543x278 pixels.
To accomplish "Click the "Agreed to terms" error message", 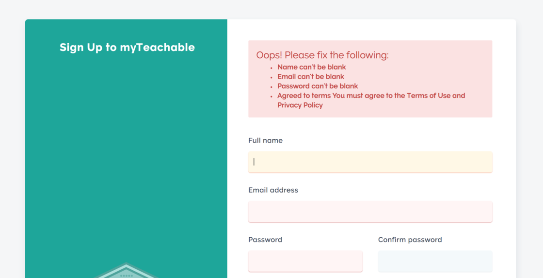I will click(304, 96).
